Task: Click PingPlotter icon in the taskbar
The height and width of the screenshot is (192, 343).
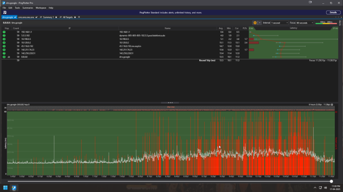Action: (x=14, y=188)
